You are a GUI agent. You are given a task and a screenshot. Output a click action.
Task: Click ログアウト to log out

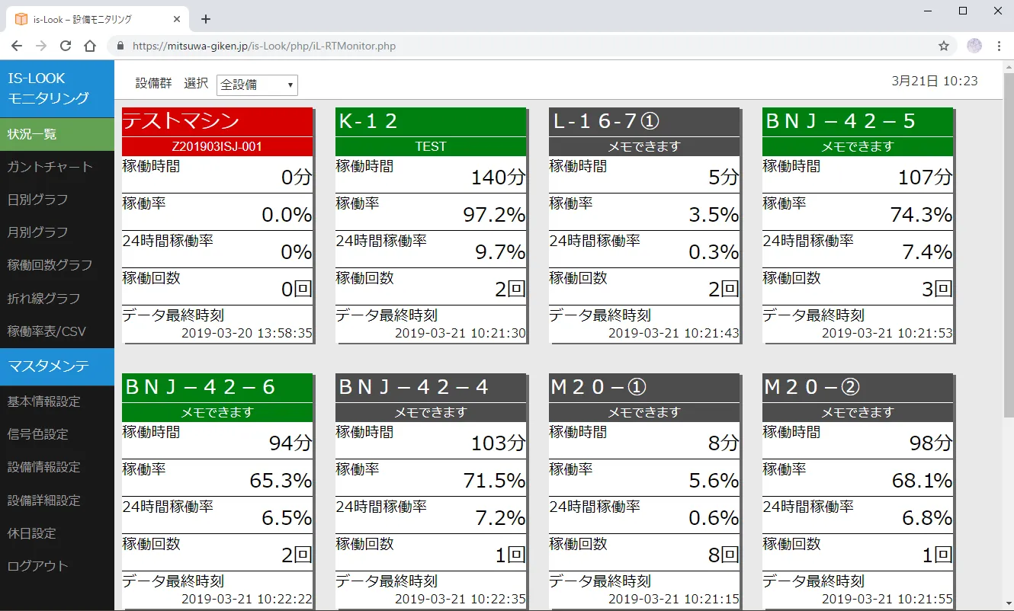[x=57, y=566]
